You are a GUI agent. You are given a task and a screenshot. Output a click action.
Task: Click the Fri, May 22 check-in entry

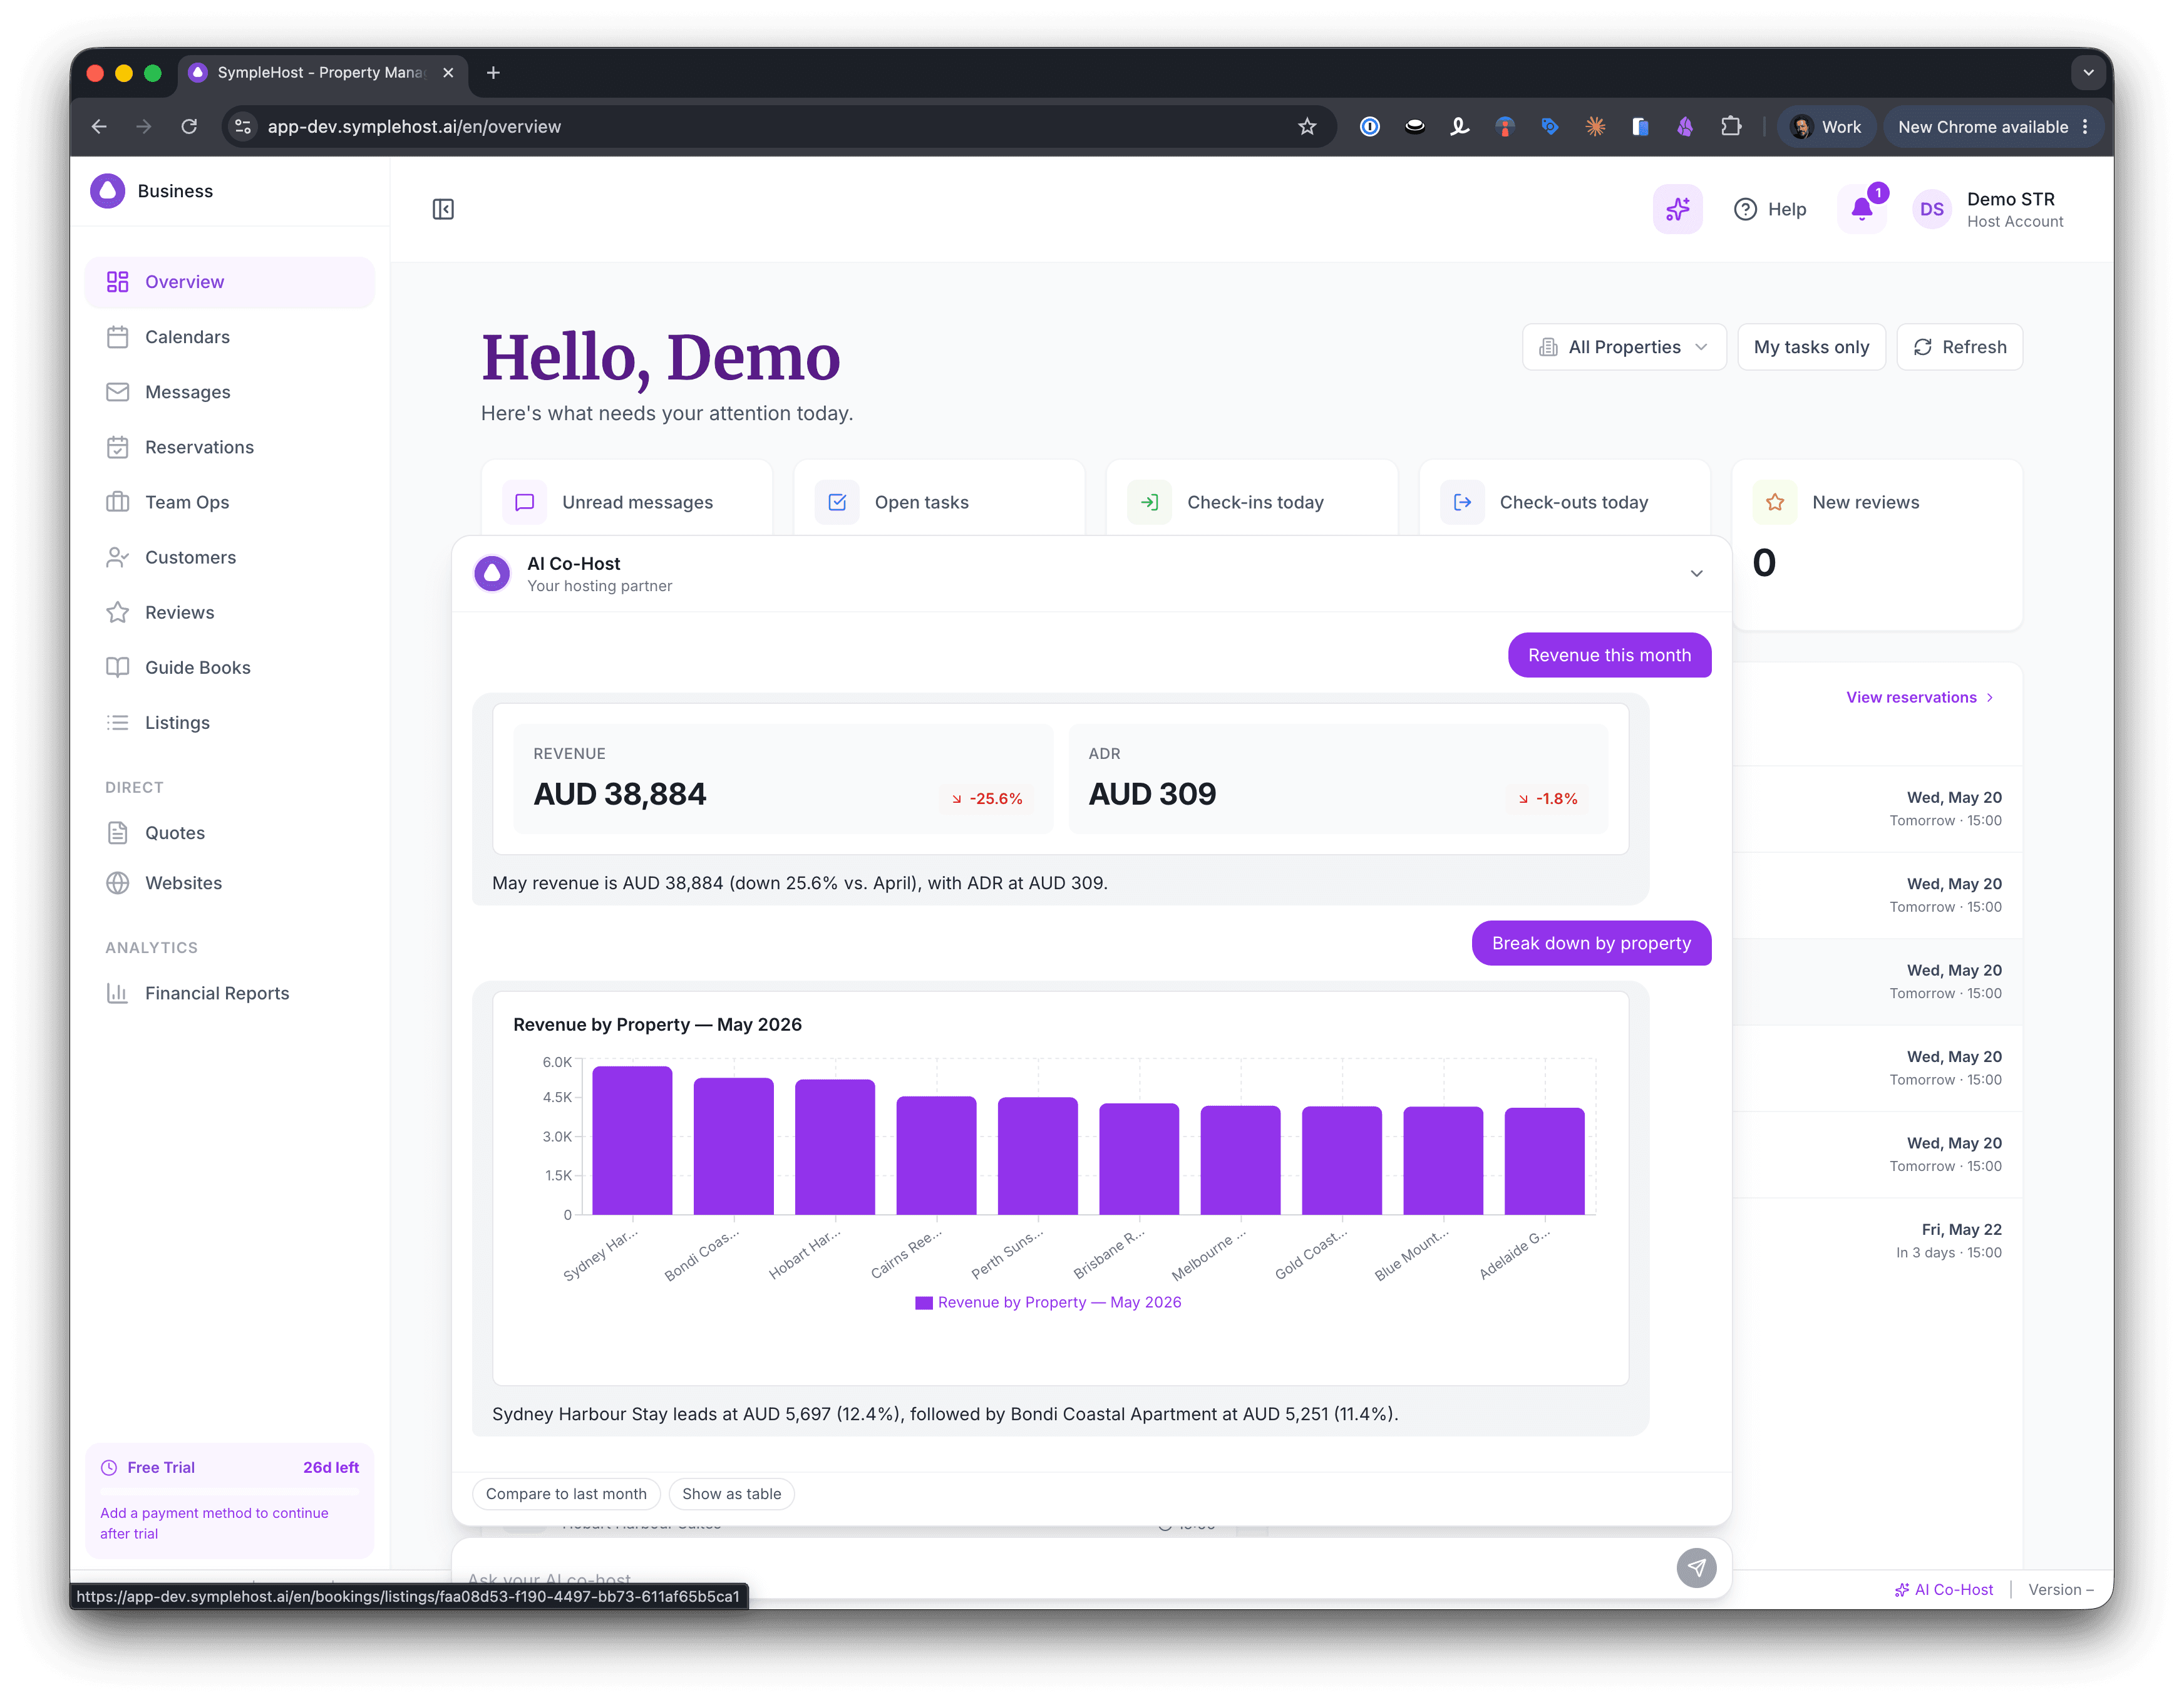point(1948,1241)
